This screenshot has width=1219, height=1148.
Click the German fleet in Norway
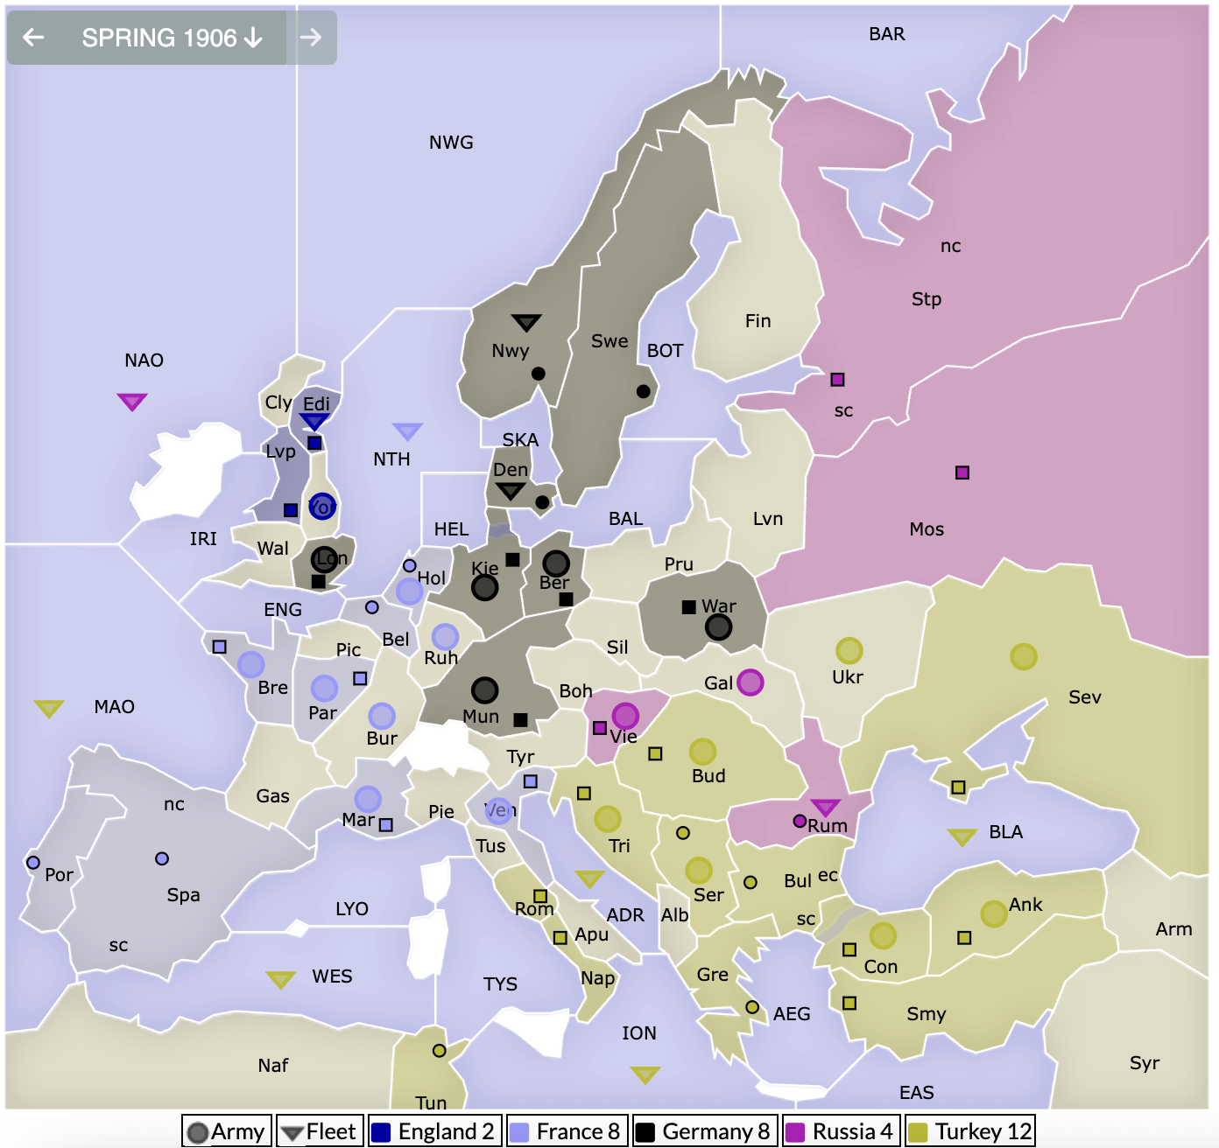coord(526,322)
